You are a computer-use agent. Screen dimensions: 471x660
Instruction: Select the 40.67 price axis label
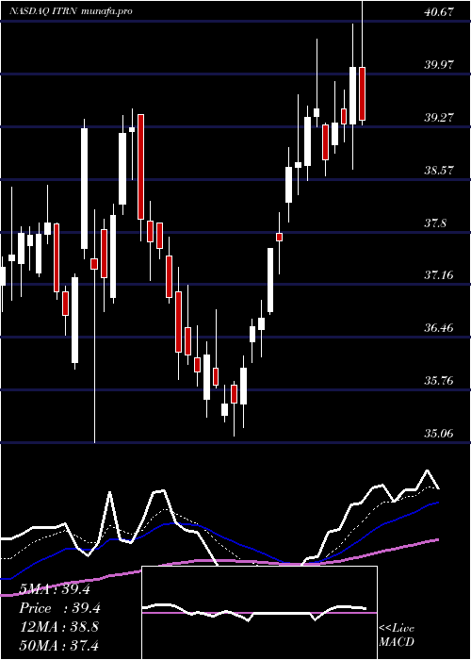pos(439,12)
